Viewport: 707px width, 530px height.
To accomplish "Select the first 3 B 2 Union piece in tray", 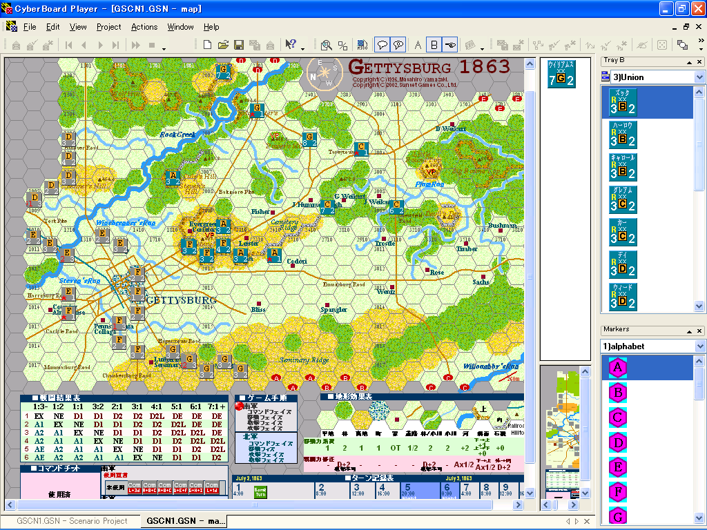I will [x=623, y=102].
